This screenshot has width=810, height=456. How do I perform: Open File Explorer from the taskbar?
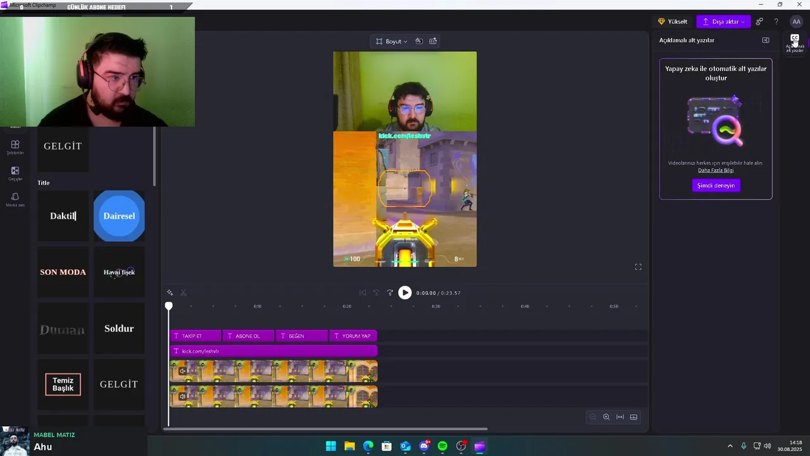click(x=349, y=446)
